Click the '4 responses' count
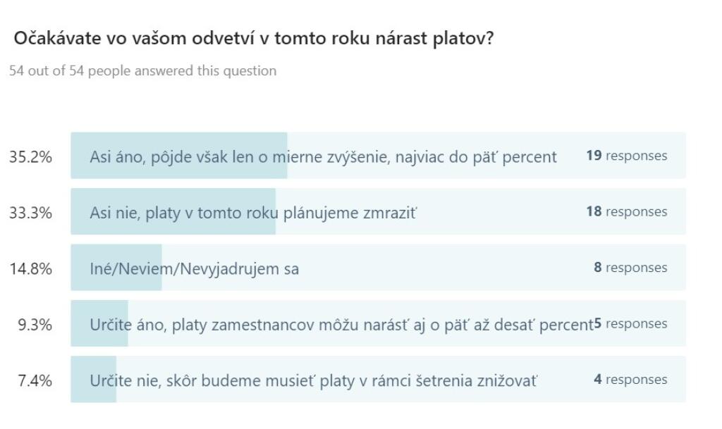722x429 pixels. [630, 380]
